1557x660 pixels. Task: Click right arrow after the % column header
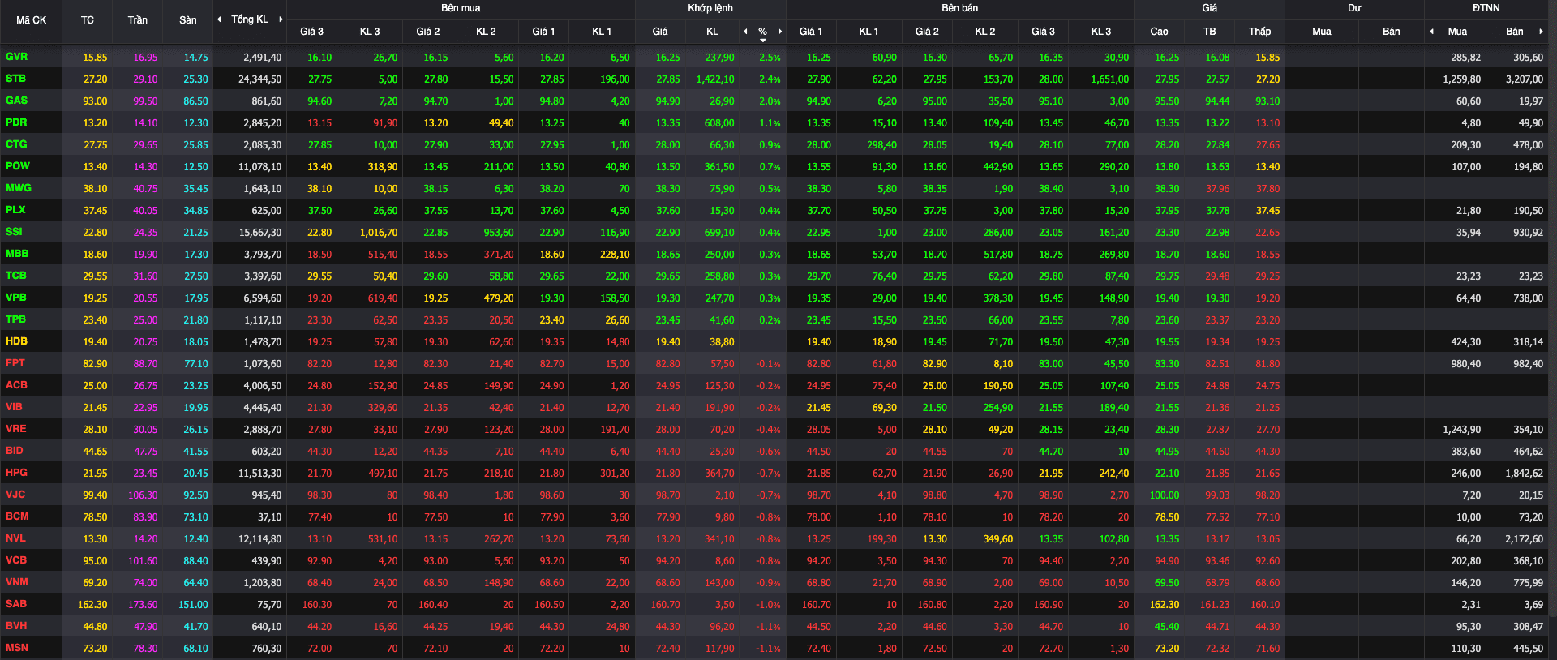click(780, 32)
